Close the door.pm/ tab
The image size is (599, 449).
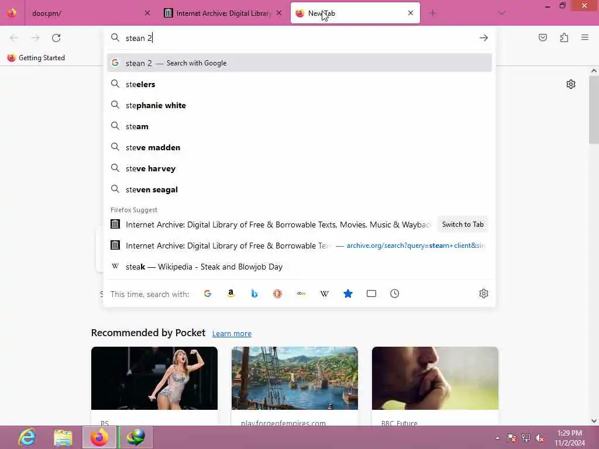click(147, 13)
